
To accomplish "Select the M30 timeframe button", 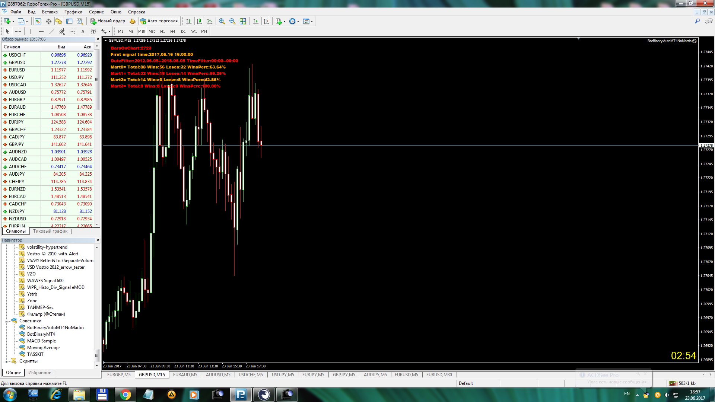I will coord(152,32).
